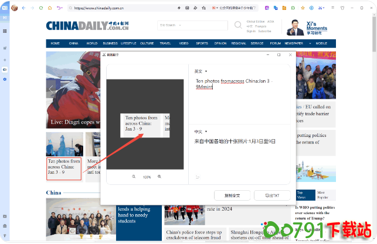
Task: Zoom out the captured image preview
Action: [x=134, y=176]
